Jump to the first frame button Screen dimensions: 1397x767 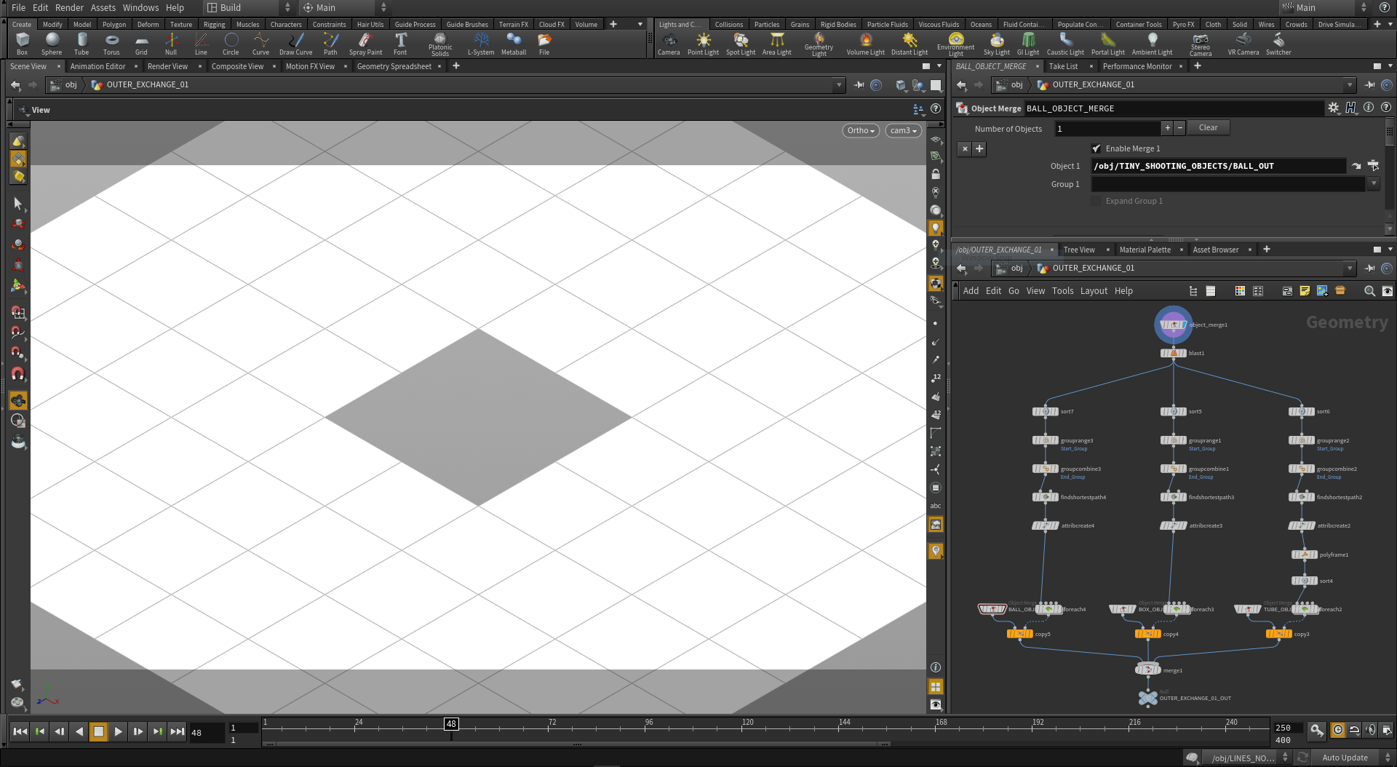coord(20,731)
